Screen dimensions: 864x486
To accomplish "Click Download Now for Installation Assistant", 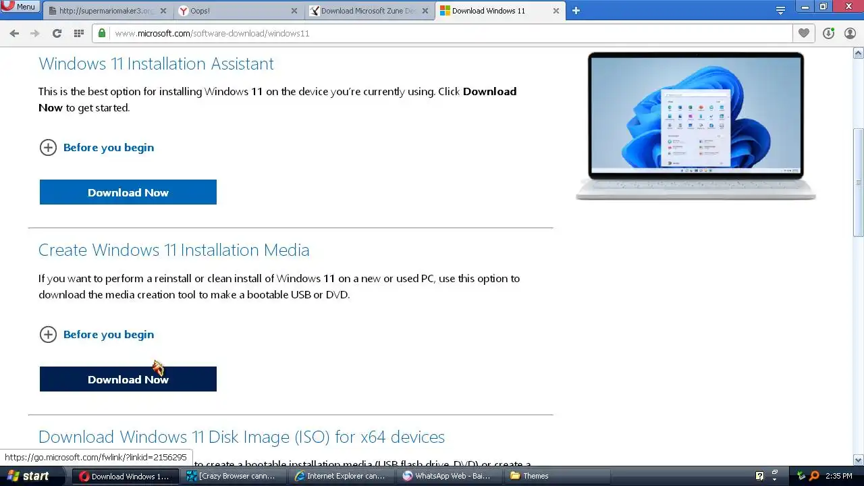I will (x=128, y=192).
